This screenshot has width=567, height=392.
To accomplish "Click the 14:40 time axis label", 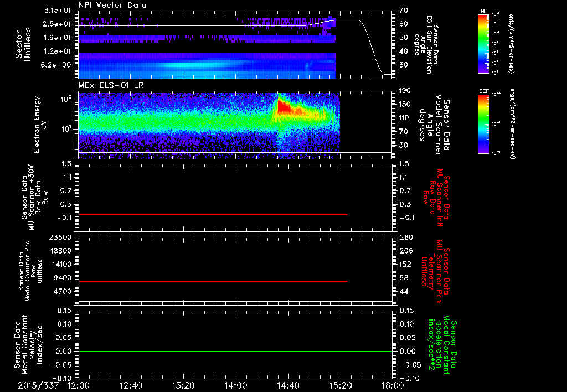I will 288,385.
